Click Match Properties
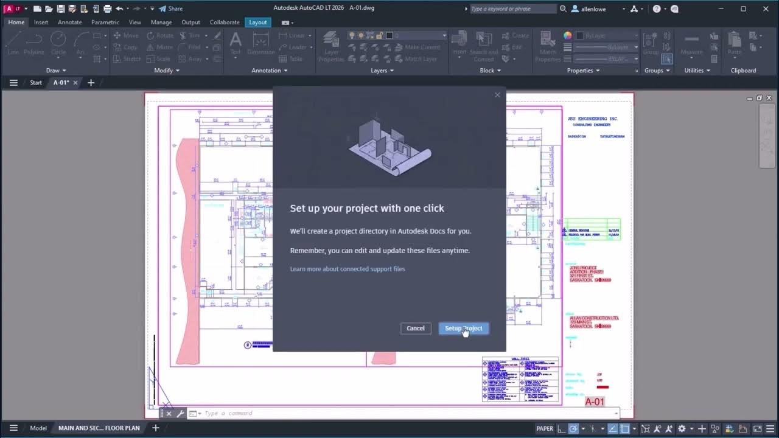 pos(547,46)
